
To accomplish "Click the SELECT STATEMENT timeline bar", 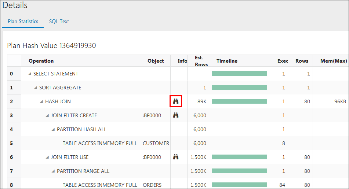I will pyautogui.click(x=239, y=74).
